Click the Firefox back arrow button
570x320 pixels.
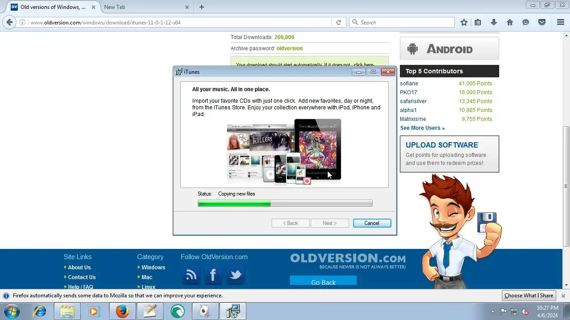point(9,22)
